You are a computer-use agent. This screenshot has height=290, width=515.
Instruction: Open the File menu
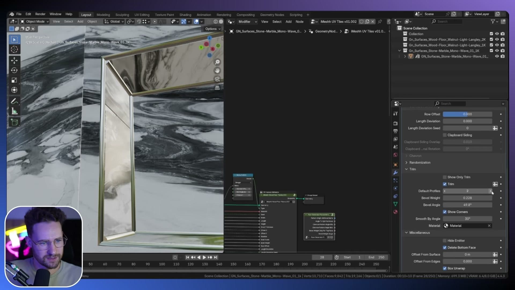point(19,14)
